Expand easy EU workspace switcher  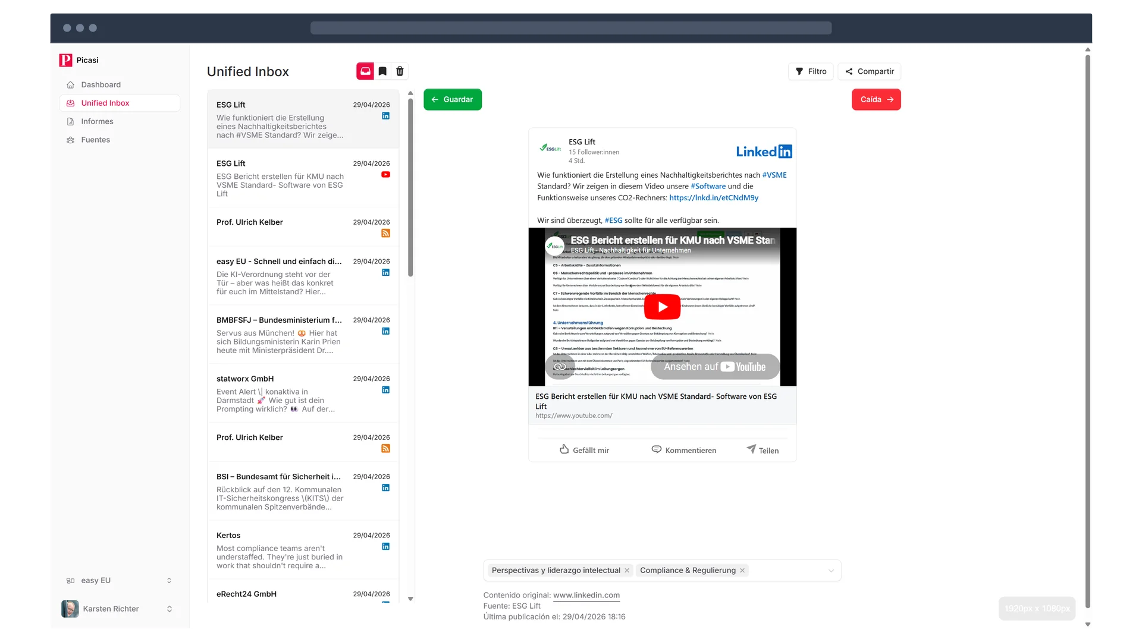coord(120,581)
